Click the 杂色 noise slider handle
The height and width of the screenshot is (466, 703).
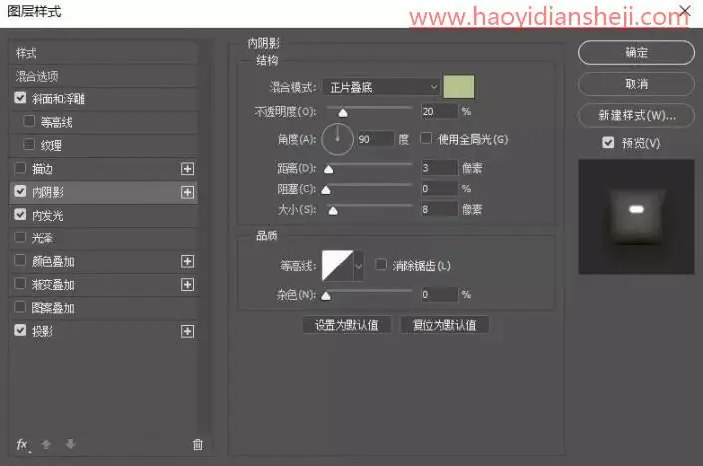(x=326, y=296)
